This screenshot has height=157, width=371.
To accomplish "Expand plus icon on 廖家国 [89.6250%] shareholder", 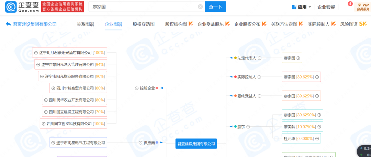I will point(319,115).
